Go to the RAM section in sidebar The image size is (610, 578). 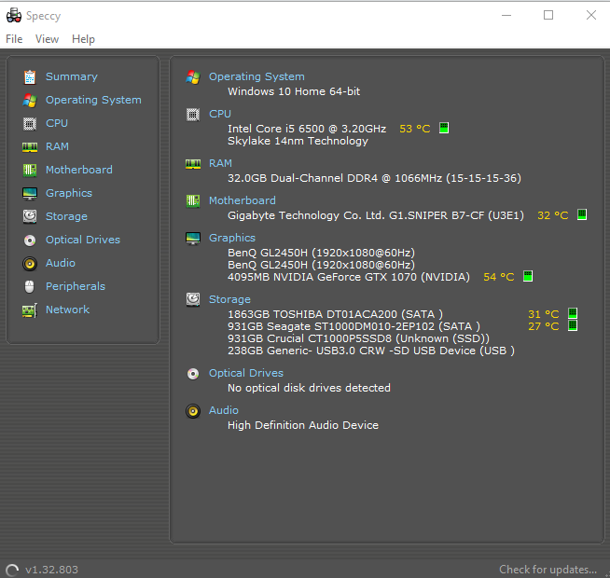[57, 146]
